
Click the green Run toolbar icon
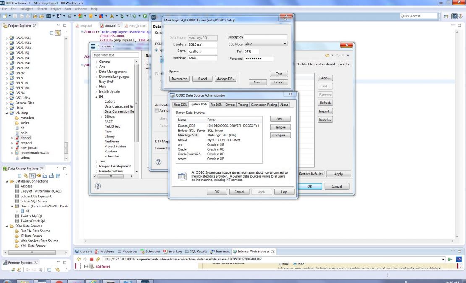click(x=145, y=16)
